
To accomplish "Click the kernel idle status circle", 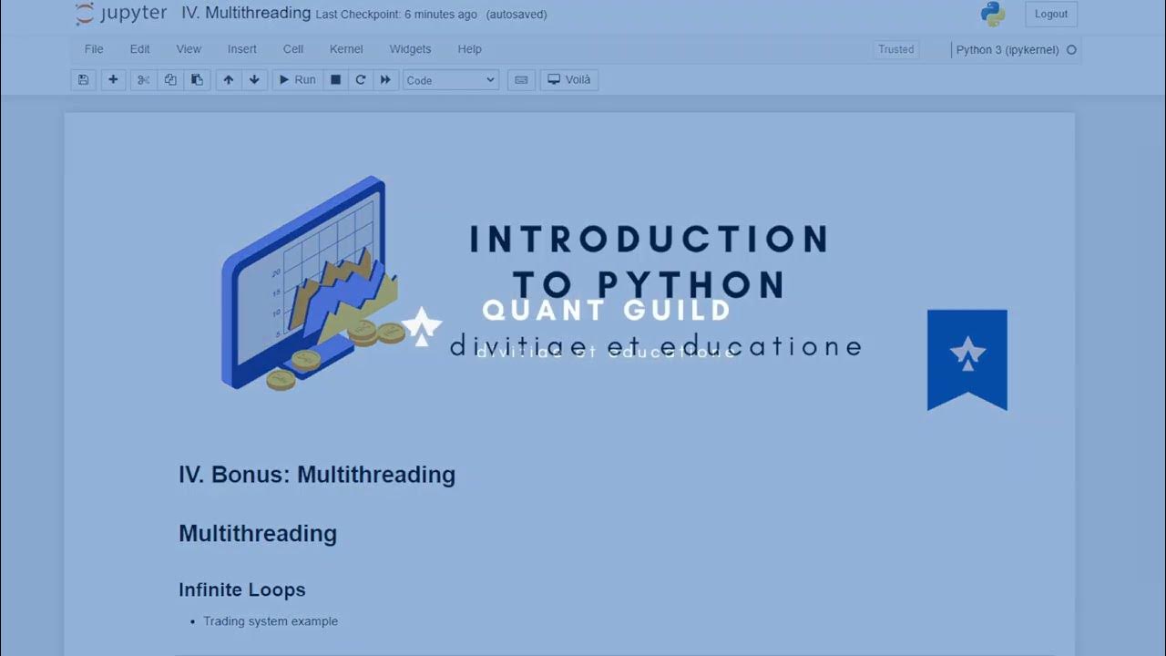I will coord(1071,50).
